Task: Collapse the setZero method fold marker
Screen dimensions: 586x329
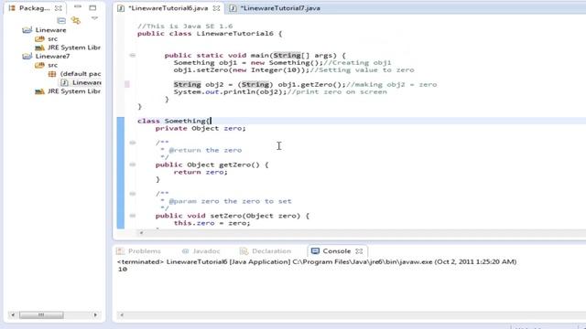Action: [132, 216]
